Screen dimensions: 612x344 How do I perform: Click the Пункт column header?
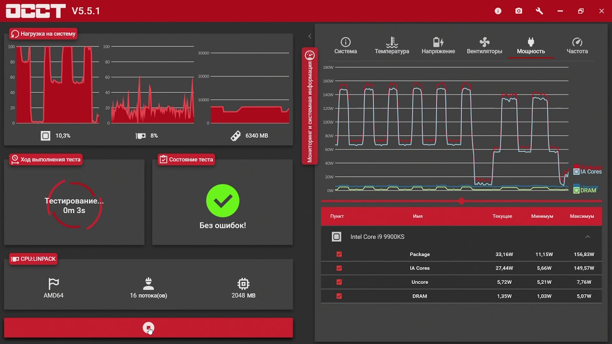pos(337,216)
